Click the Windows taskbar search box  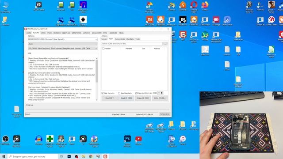(33, 156)
